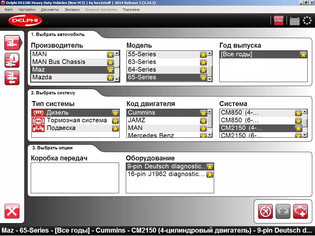The height and width of the screenshot is (236, 315).
Task: Toggle favorite star for Maz
Action: tap(110, 70)
